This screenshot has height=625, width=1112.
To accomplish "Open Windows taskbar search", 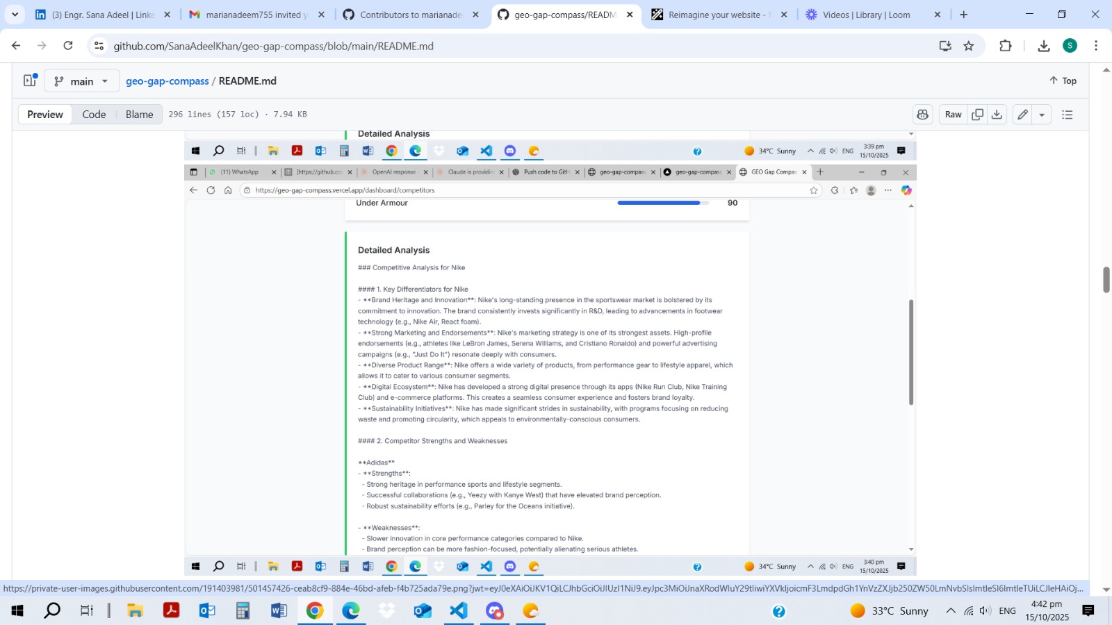I will (x=52, y=611).
